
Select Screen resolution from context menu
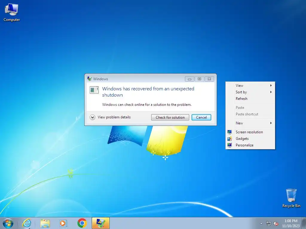250,132
